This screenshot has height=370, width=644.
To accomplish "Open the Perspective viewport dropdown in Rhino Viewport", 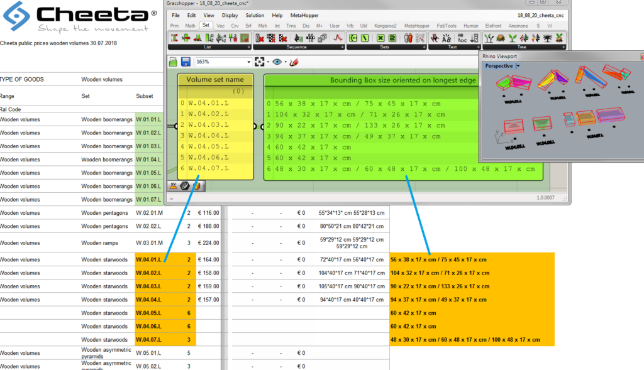I will 518,66.
